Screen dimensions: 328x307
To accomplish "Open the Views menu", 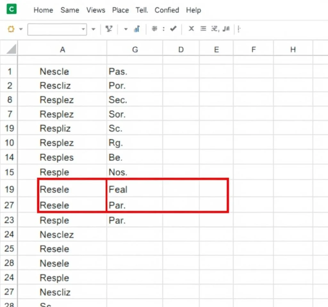I will [x=96, y=10].
